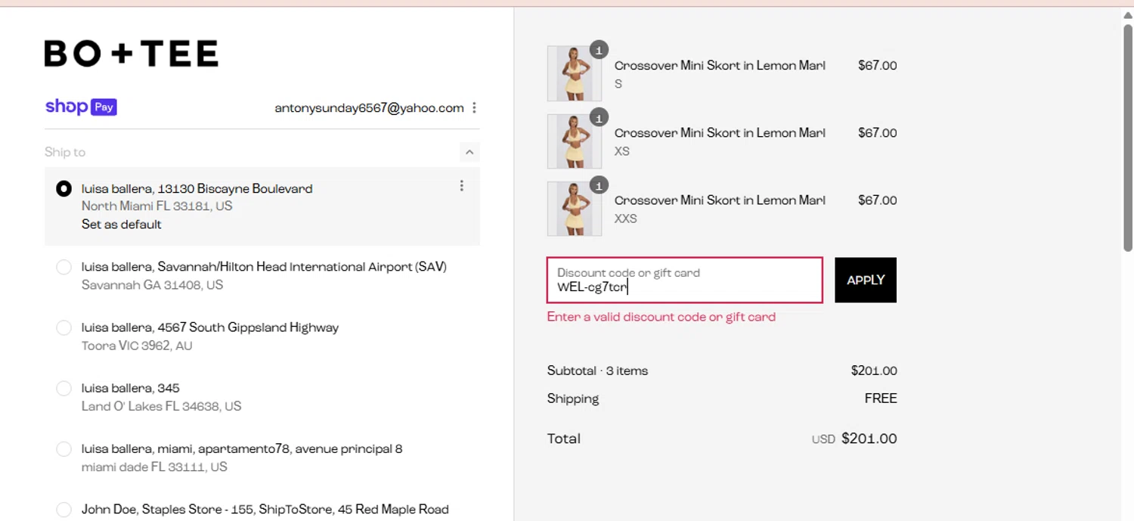Select the 4567 South Gippsland Highway address
This screenshot has height=521, width=1134.
click(x=64, y=327)
